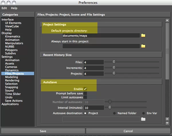Select Project as autosave destination

pyautogui.click(x=85, y=113)
